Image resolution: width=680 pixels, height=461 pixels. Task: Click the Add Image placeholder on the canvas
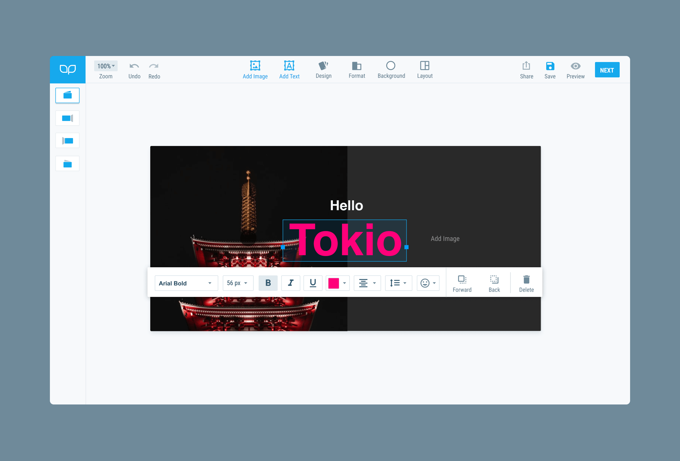click(x=445, y=238)
